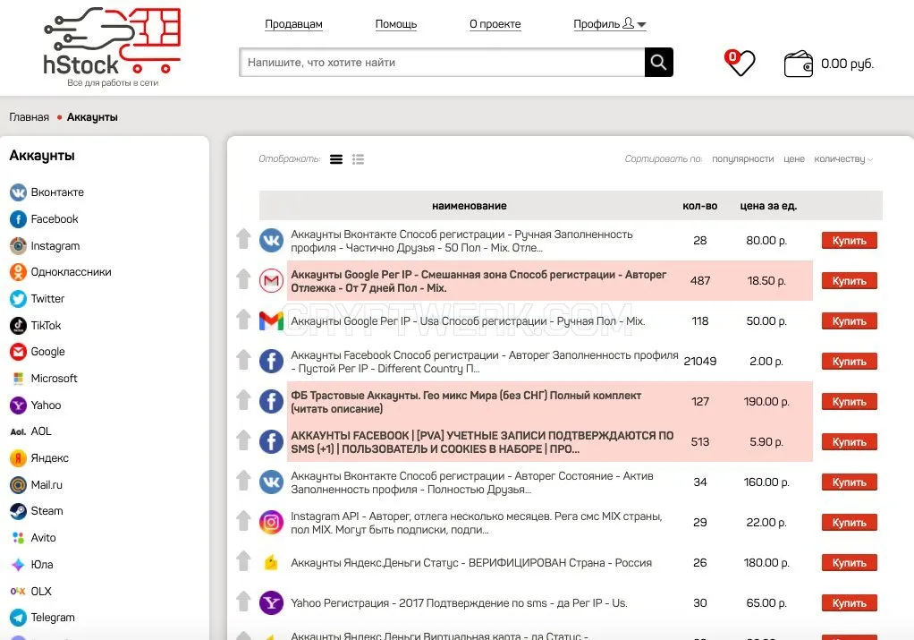Viewport: 914px width, 640px height.
Task: Click the Вконтакте sidebar icon
Action: point(18,192)
